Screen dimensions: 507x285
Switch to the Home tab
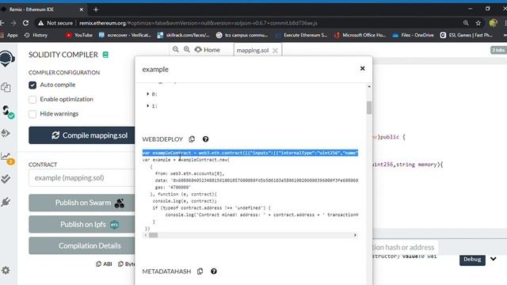point(208,50)
